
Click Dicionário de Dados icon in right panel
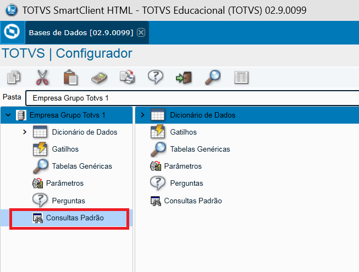tap(158, 115)
